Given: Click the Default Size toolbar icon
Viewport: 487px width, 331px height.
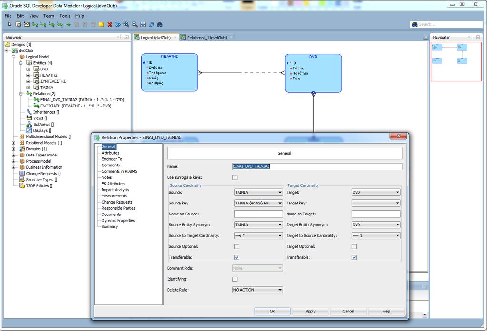Looking at the screenshot, I should click(151, 25).
